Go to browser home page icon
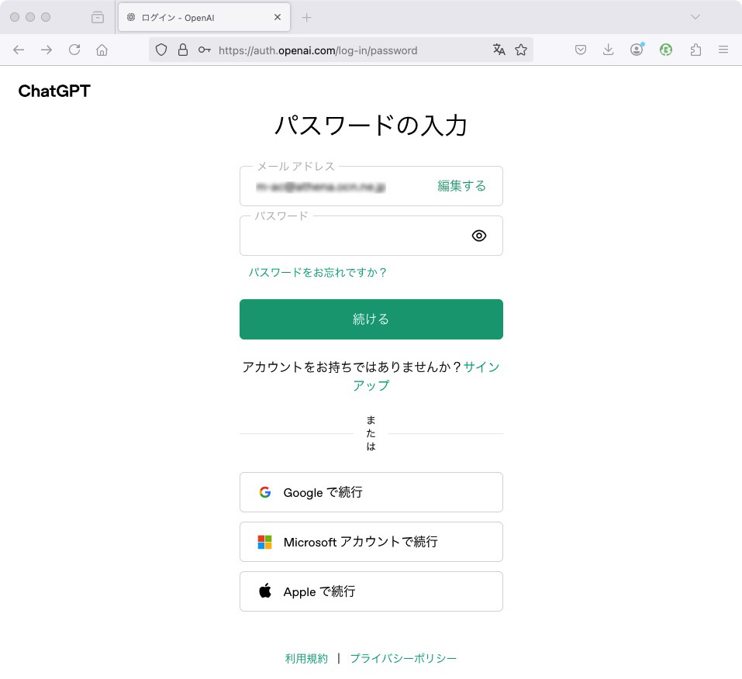Viewport: 742px width, 679px height. point(102,50)
